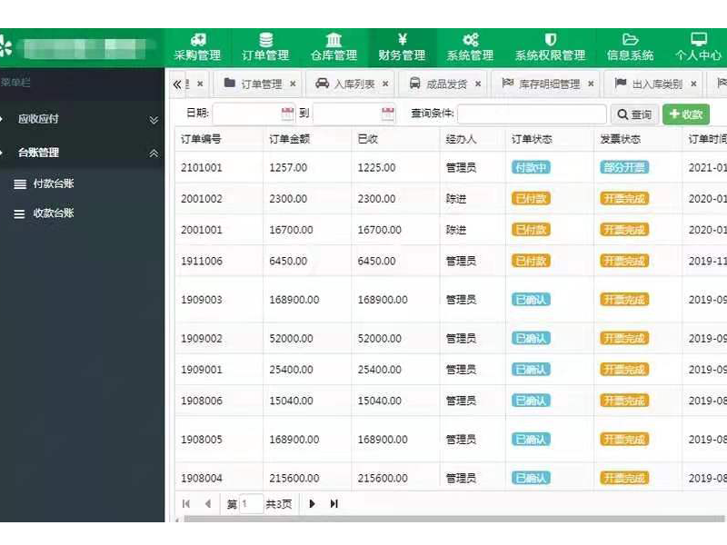Go to previous page of the table
The height and width of the screenshot is (545, 727).
(208, 504)
